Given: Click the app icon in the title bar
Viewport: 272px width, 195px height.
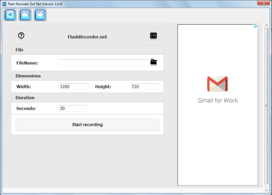Looking at the screenshot, I should [x=5, y=4].
